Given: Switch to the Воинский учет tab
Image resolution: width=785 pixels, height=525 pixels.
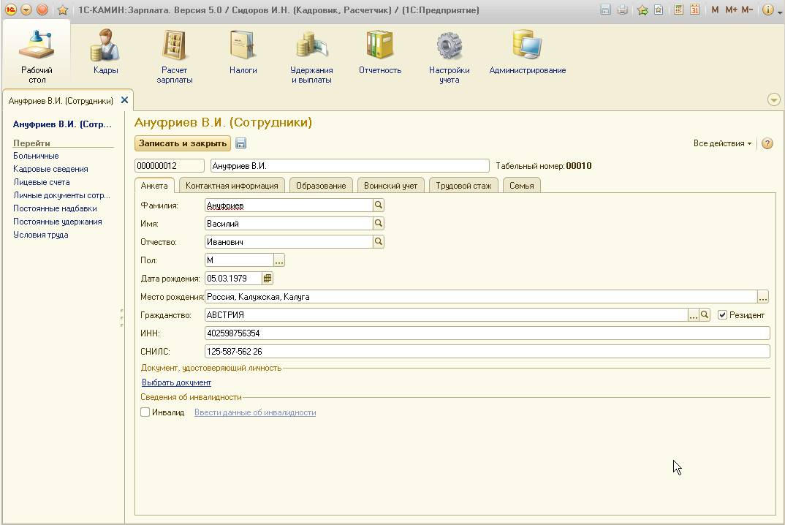Looking at the screenshot, I should pos(390,186).
